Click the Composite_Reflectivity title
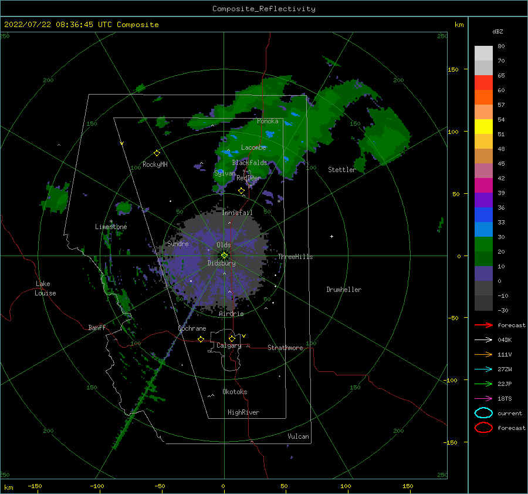Viewport: 528px width, 494px height. [264, 9]
